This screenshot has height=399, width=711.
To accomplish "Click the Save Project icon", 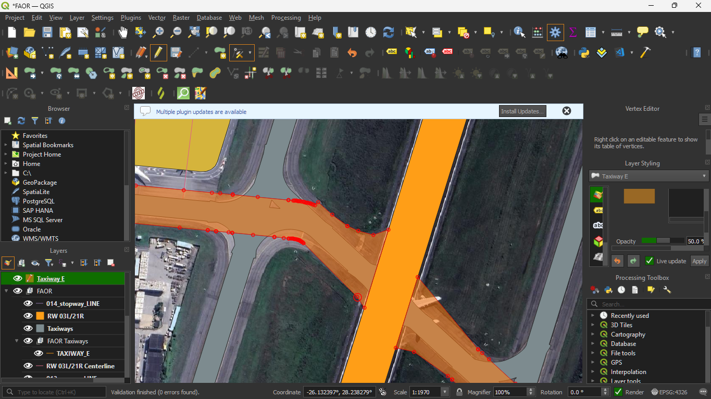I will pyautogui.click(x=47, y=32).
